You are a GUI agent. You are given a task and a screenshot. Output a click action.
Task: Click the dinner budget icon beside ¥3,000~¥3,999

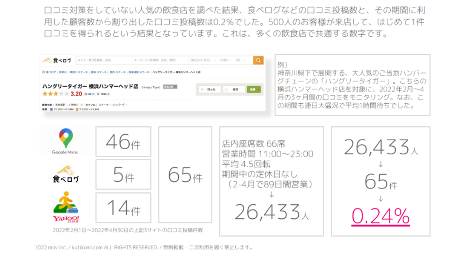[x=51, y=109]
